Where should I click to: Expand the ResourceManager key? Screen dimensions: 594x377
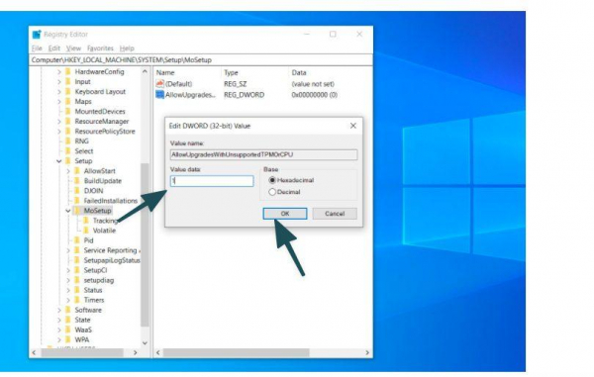[59, 122]
